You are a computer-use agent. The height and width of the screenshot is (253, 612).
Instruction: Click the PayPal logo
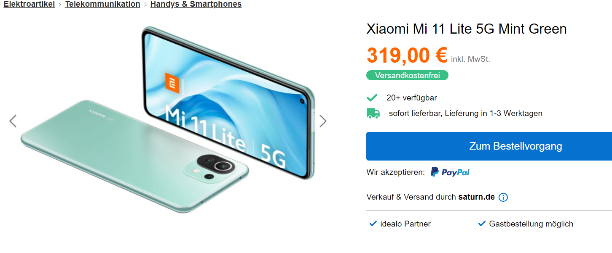450,172
